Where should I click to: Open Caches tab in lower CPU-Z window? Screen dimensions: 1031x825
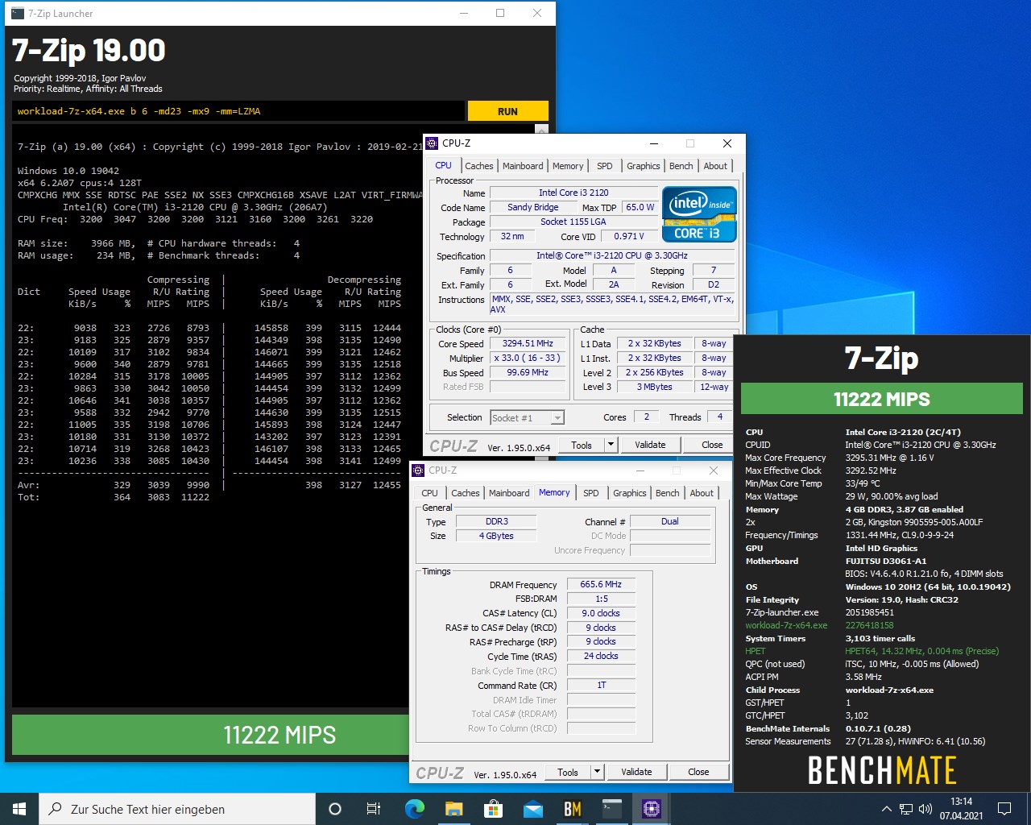(466, 493)
